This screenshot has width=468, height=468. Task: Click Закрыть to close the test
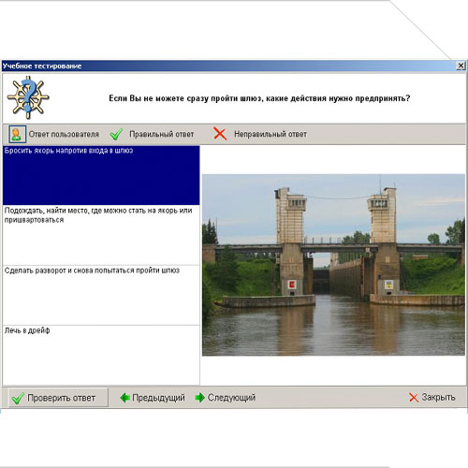coord(432,397)
